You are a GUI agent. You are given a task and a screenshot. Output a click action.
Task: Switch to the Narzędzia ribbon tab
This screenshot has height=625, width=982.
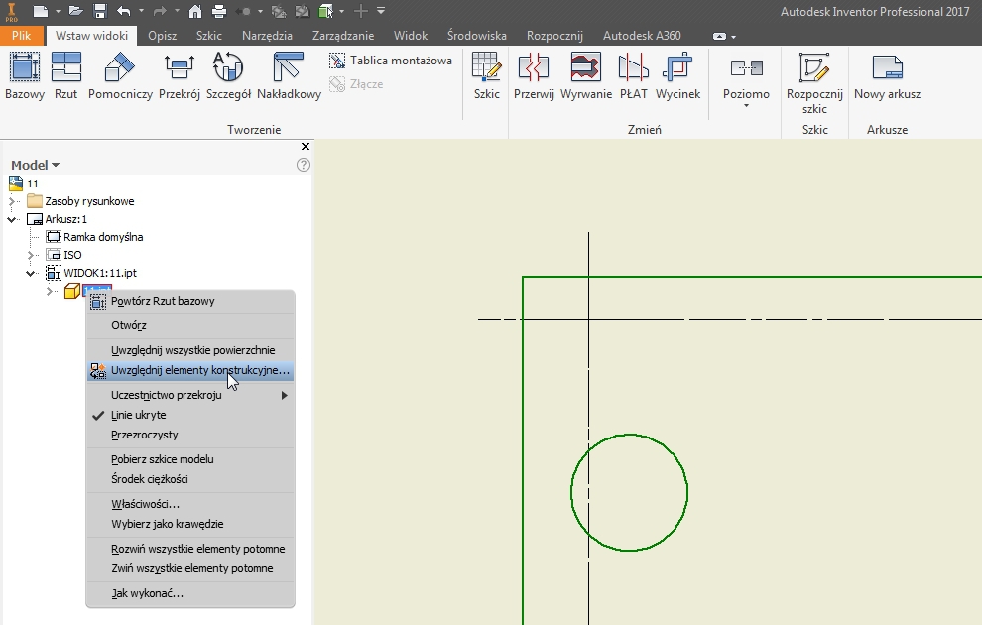point(267,36)
